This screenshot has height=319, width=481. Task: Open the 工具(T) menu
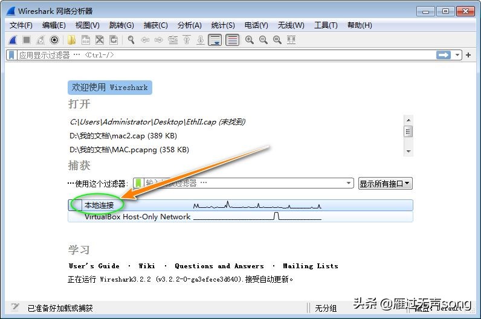pos(326,25)
